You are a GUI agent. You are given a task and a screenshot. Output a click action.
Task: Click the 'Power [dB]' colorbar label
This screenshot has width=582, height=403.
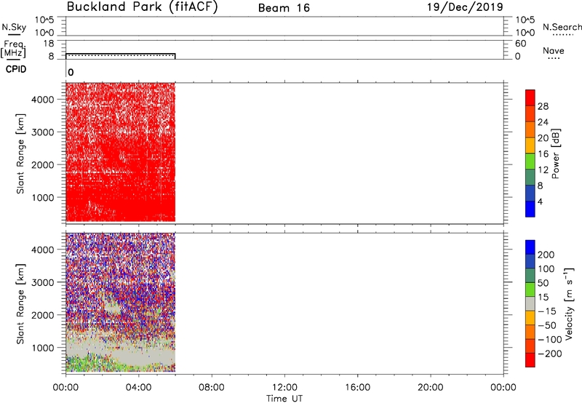[x=556, y=153]
